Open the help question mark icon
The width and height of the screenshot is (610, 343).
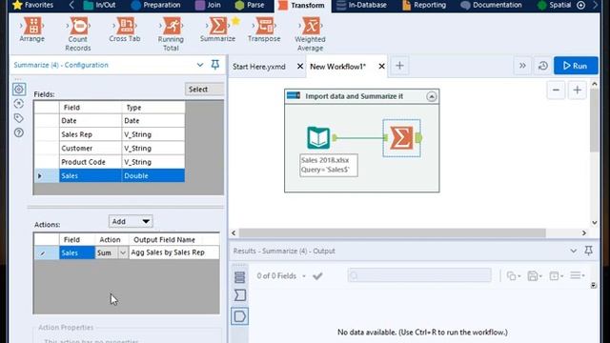(19, 132)
